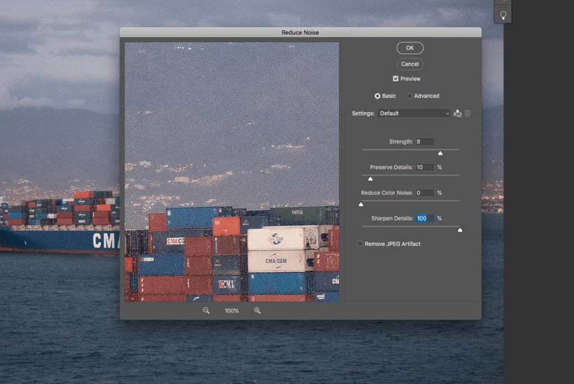Viewport: 574px width, 384px height.
Task: Focus the Preserve Details percent field
Action: point(425,167)
